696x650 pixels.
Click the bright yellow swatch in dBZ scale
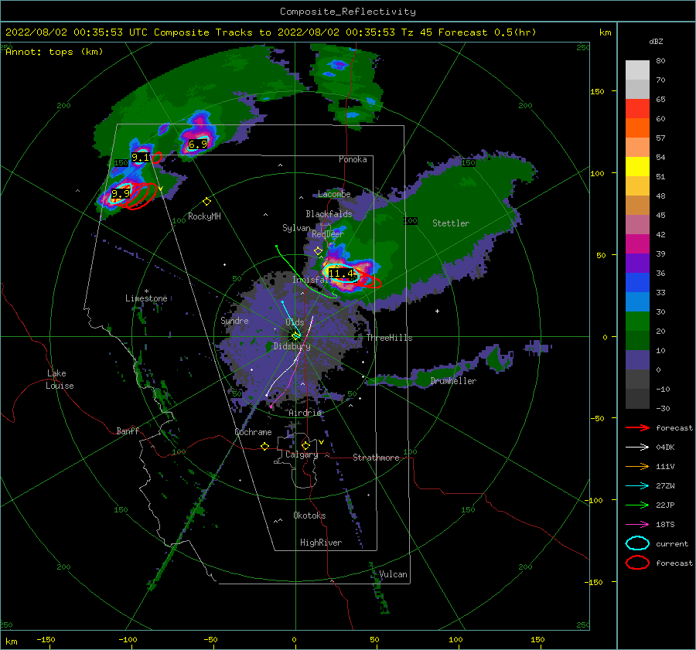click(x=637, y=166)
